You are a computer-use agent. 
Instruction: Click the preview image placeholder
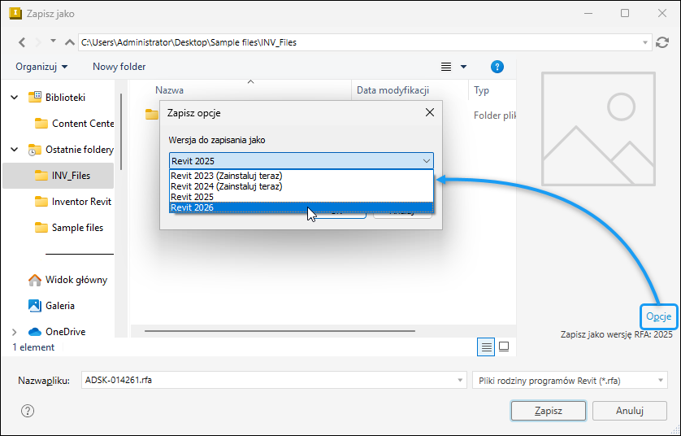[x=598, y=129]
